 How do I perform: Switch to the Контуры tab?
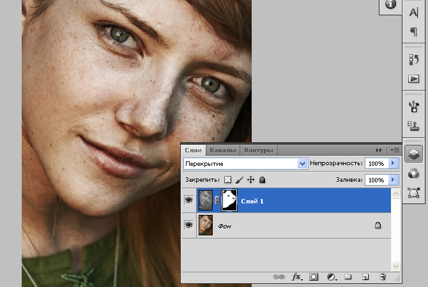[x=259, y=150]
